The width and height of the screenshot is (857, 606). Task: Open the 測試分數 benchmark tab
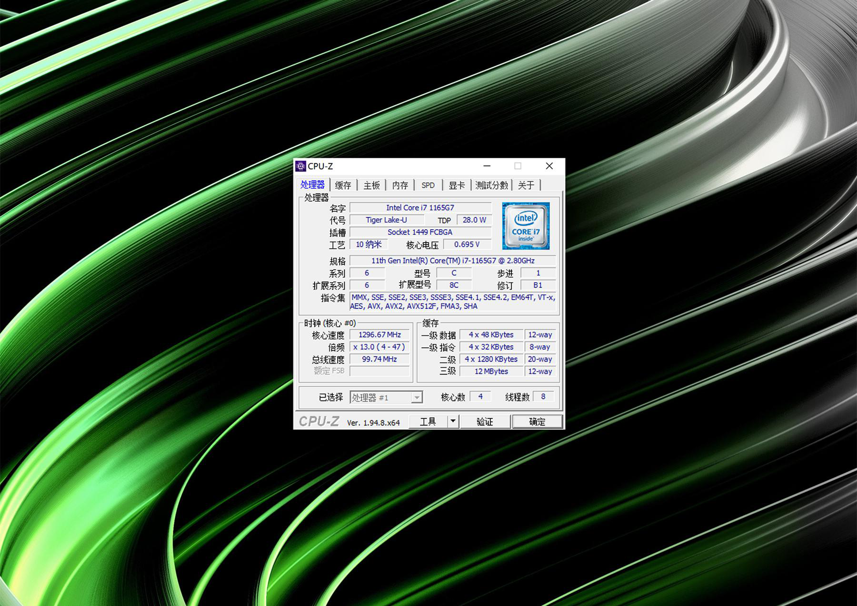tap(491, 185)
